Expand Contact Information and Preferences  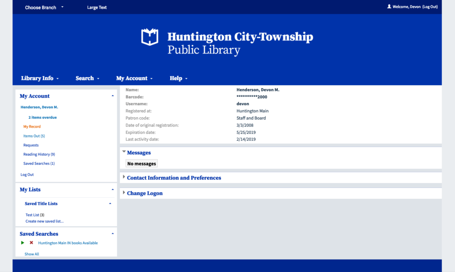coord(124,177)
